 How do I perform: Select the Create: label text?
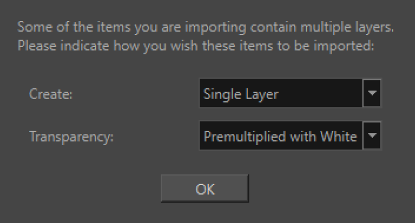tap(50, 94)
